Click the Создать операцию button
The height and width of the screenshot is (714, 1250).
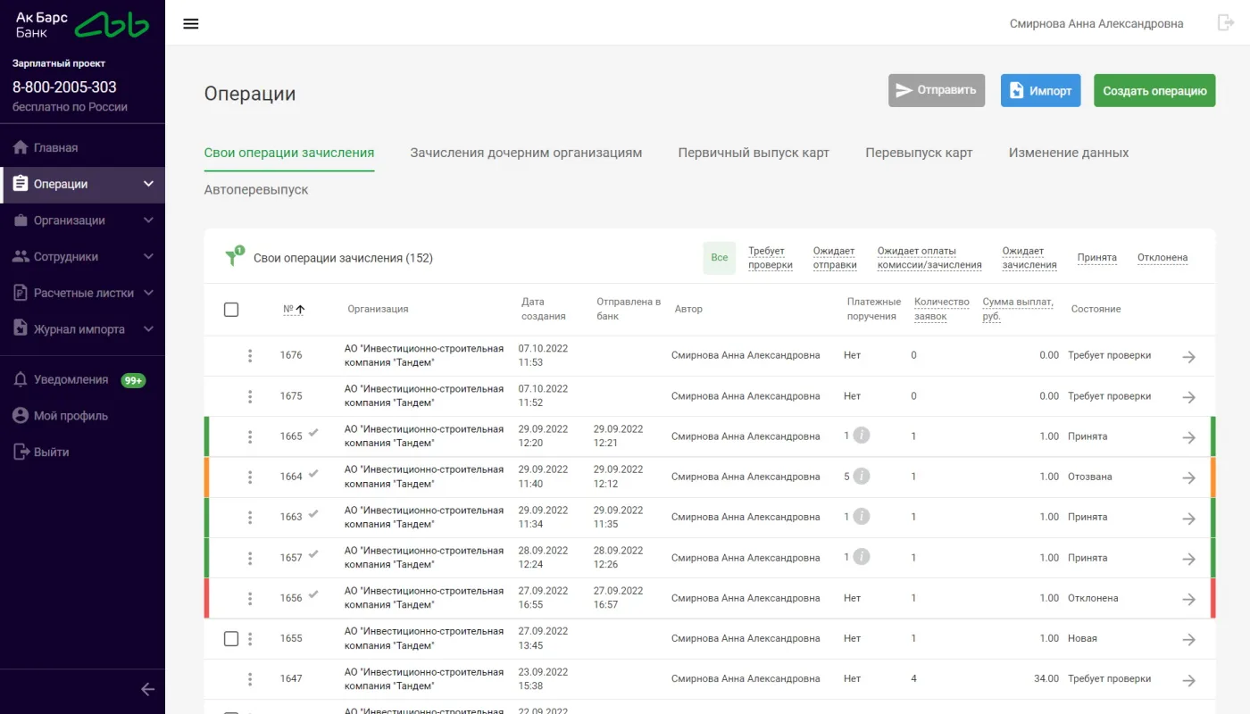[1154, 90]
